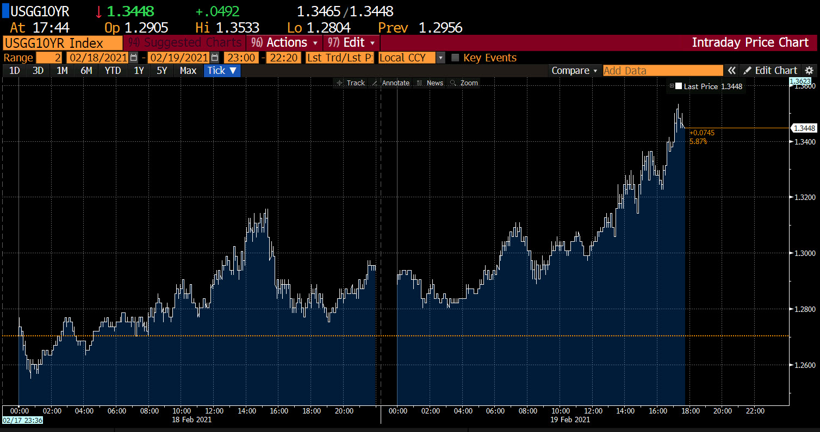The image size is (820, 432).
Task: Click the 19 Feb 2021 axis date label
Action: pyautogui.click(x=570, y=420)
